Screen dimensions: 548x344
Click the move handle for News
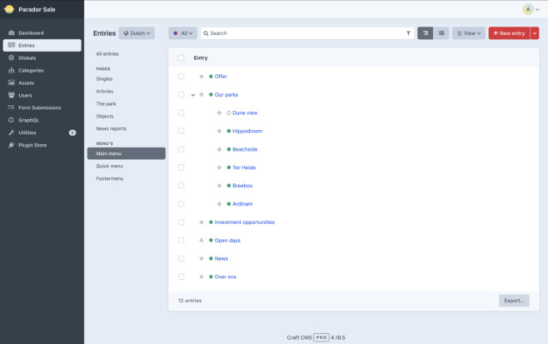(x=202, y=258)
